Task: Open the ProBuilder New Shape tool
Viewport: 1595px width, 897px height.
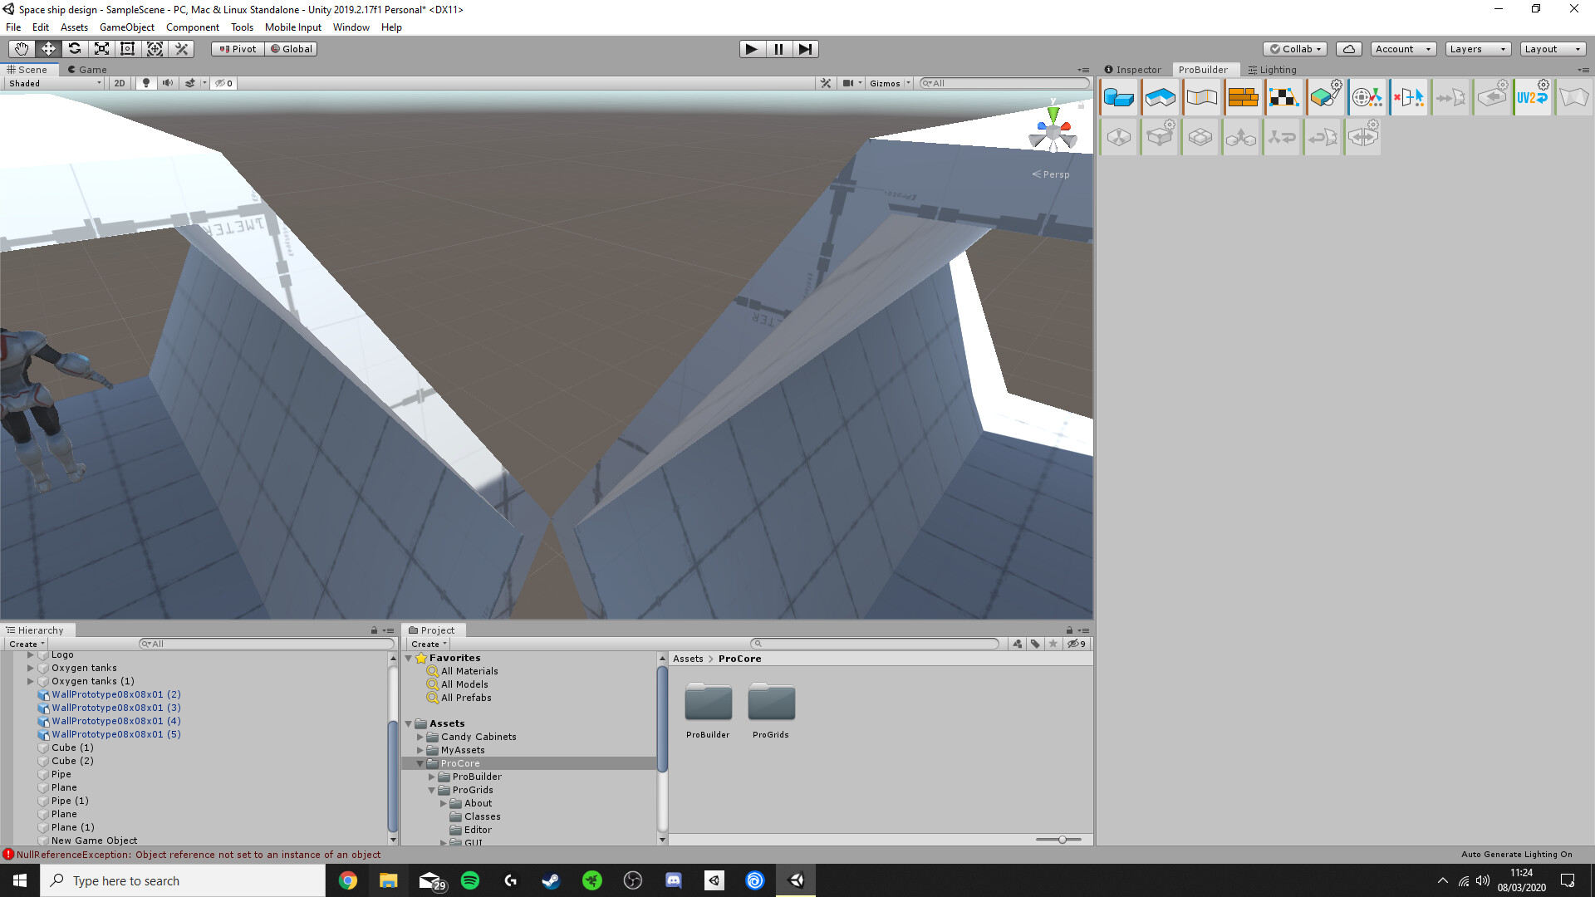Action: click(1119, 97)
